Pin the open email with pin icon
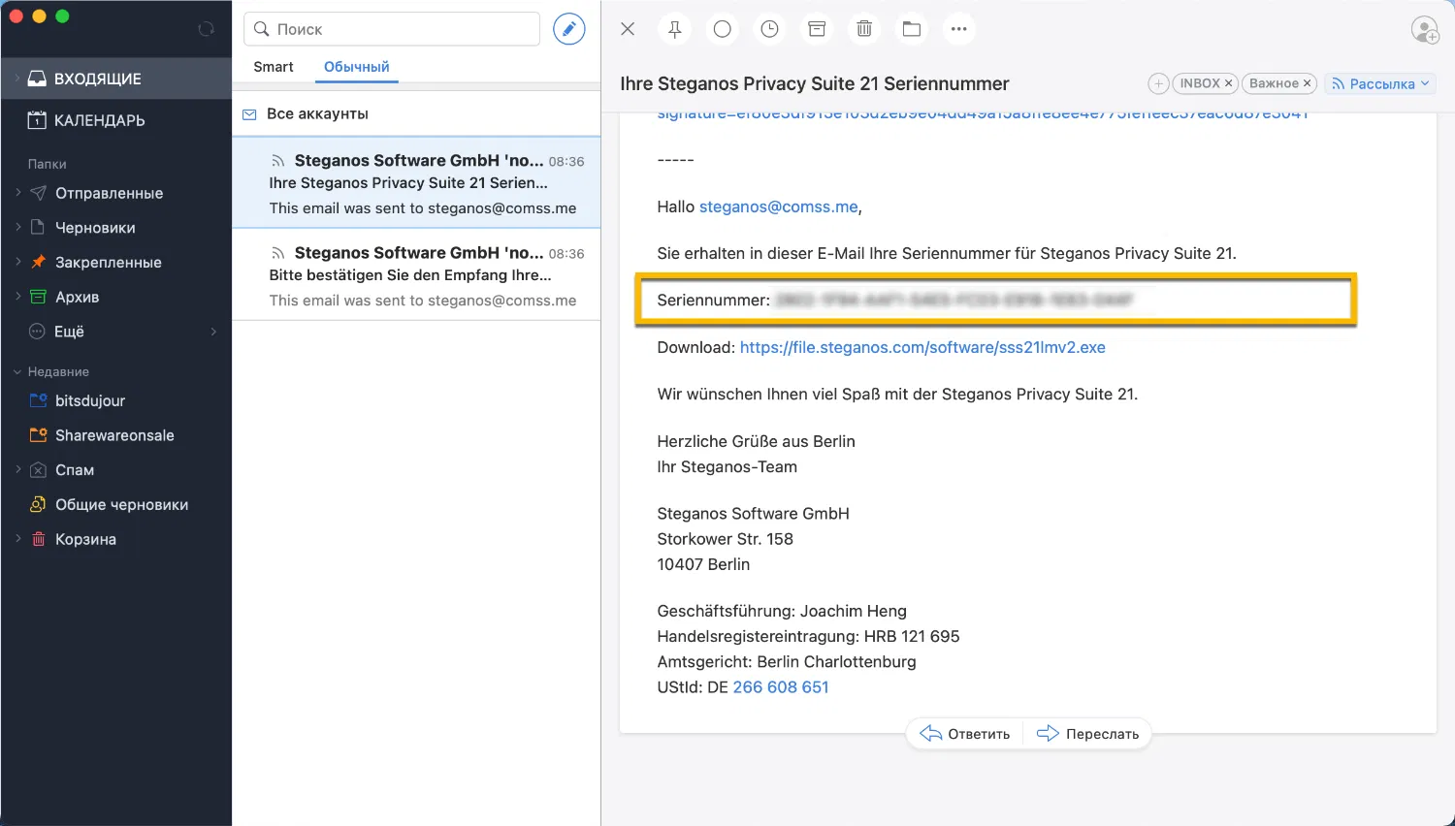Screen dimensions: 1455x826 click(675, 29)
